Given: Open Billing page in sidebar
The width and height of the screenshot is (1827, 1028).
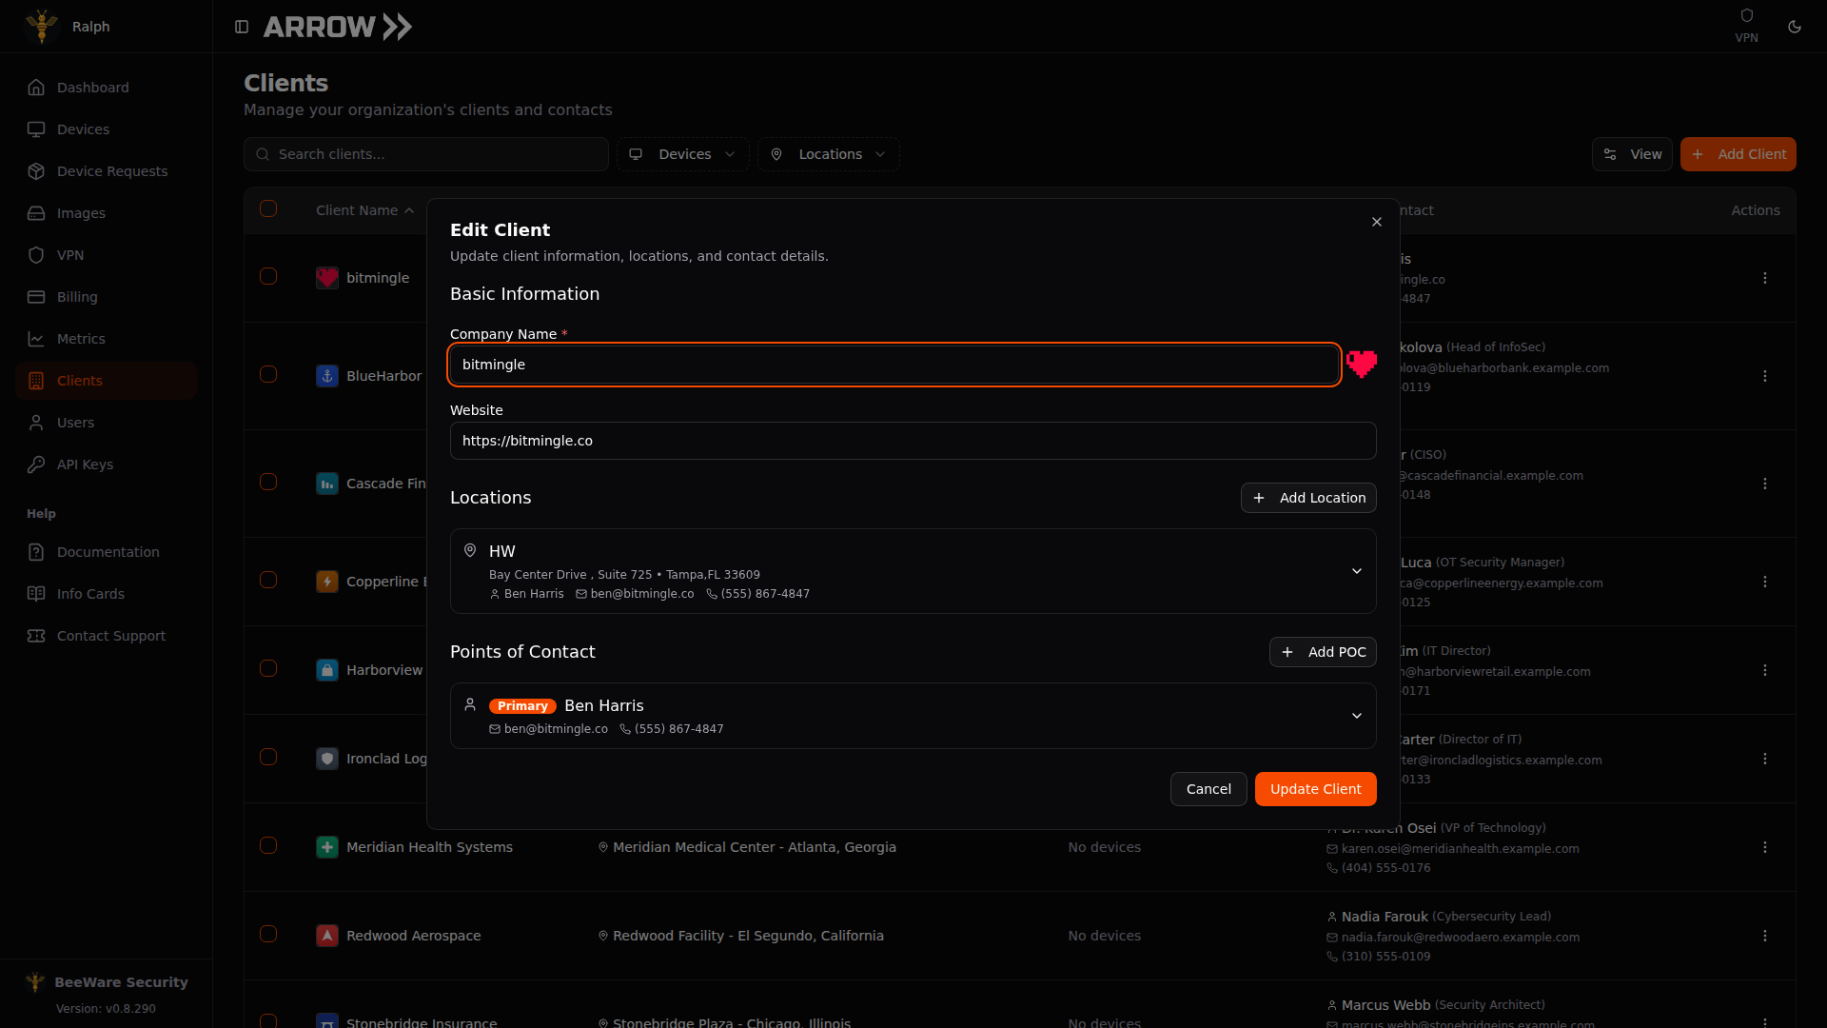Looking at the screenshot, I should click(107, 297).
